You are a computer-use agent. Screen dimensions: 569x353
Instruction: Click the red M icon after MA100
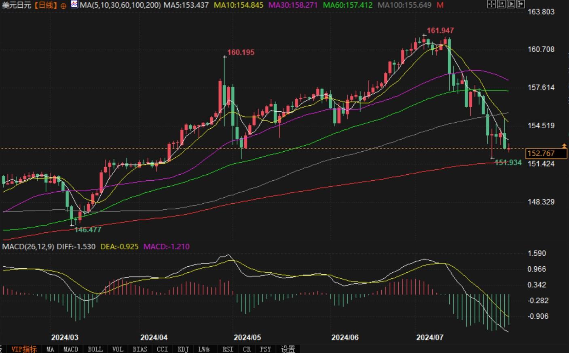coord(440,5)
